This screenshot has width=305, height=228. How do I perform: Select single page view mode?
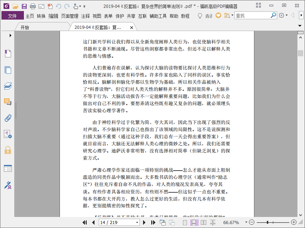185,223
